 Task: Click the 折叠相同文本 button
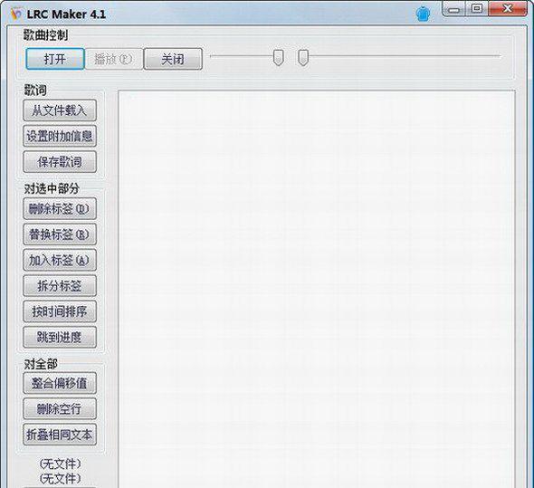point(60,435)
